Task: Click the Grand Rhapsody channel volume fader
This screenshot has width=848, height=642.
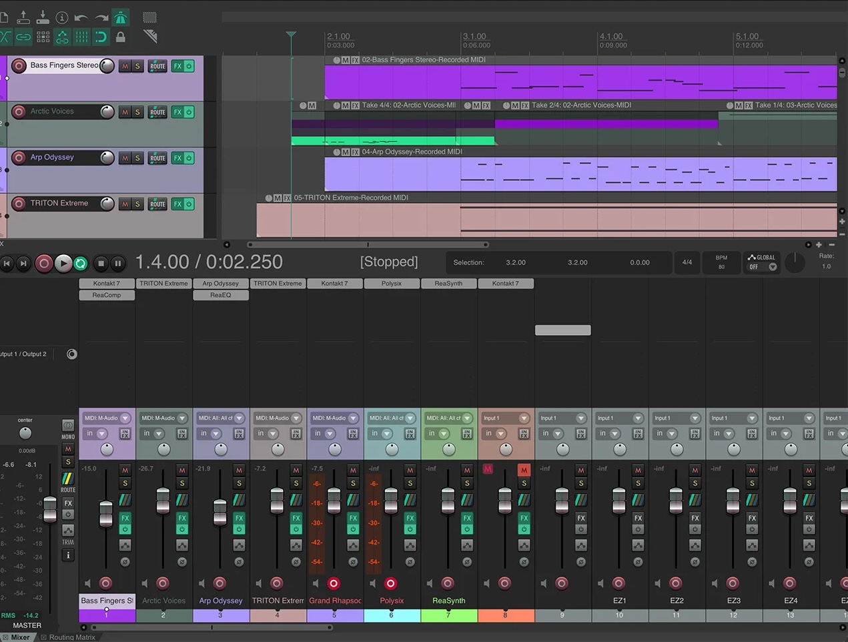Action: pyautogui.click(x=334, y=501)
